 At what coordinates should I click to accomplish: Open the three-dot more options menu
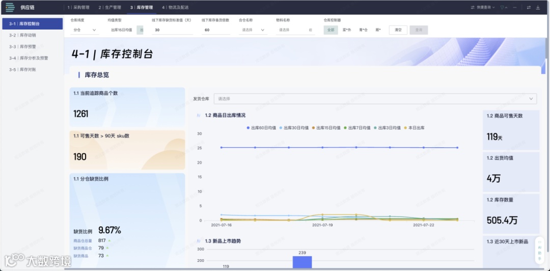514,7
